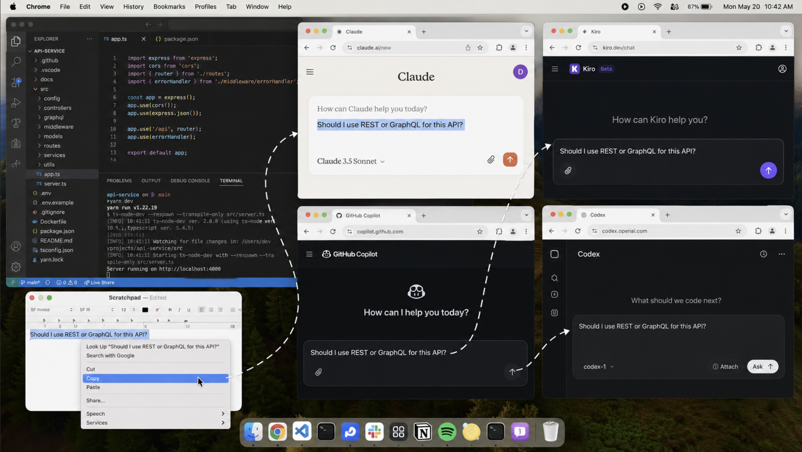This screenshot has width=802, height=452.
Task: Open the hamburger menu in the Claude page
Action: [x=310, y=72]
